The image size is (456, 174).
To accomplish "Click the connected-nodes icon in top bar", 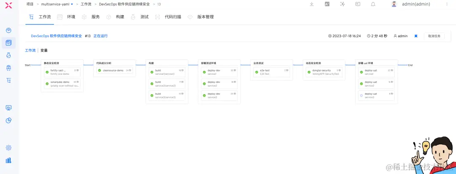I will [342, 4].
